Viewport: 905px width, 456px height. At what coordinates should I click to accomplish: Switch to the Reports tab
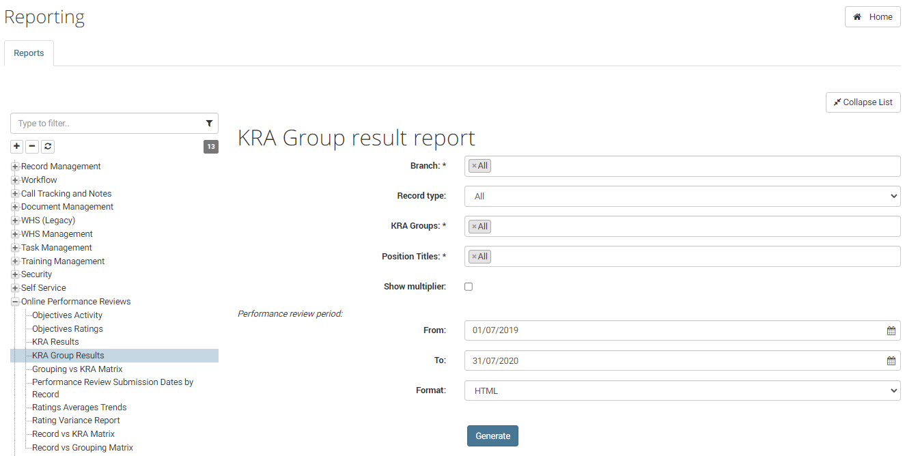coord(29,53)
